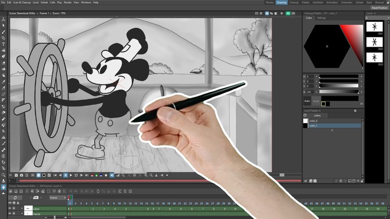Open the Settings tab in style editor

click(x=321, y=18)
